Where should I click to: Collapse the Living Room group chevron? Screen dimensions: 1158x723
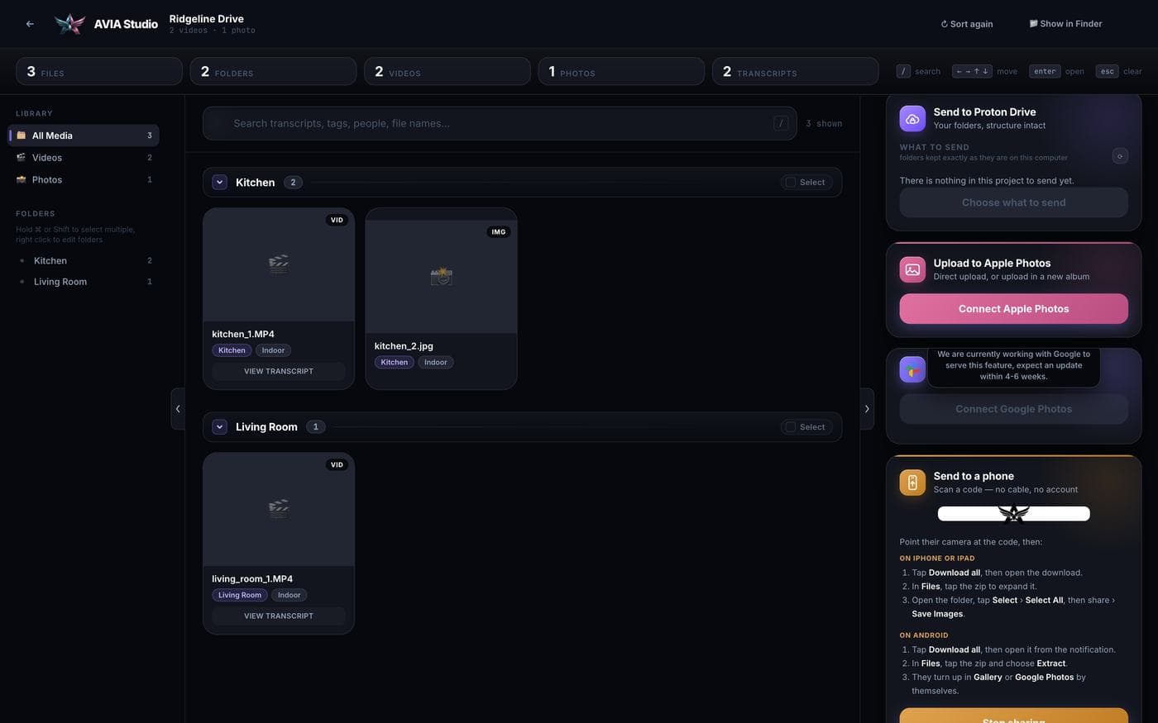pyautogui.click(x=220, y=426)
